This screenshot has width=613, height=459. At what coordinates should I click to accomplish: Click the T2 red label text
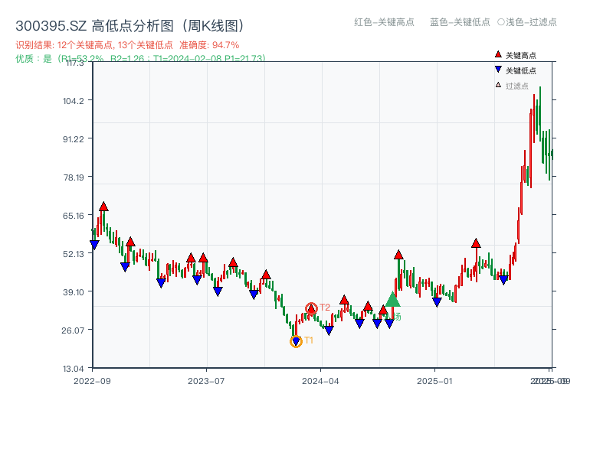tap(325, 308)
